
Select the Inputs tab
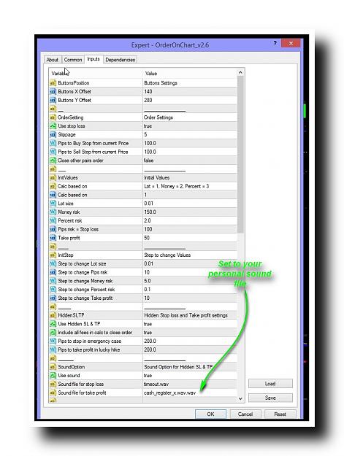[x=93, y=59]
